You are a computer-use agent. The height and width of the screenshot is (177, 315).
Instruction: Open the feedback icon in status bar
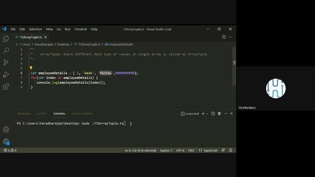[x=223, y=150]
